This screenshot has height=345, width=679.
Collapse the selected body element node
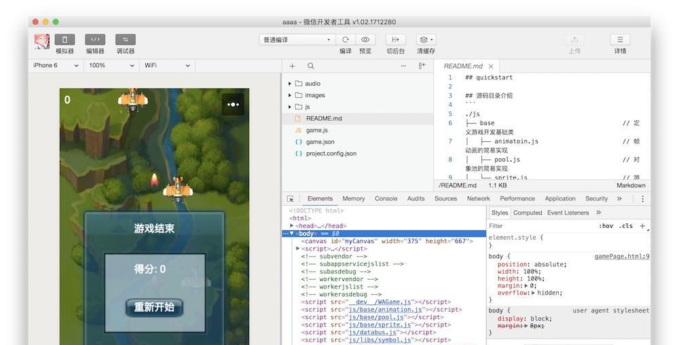[x=292, y=234]
